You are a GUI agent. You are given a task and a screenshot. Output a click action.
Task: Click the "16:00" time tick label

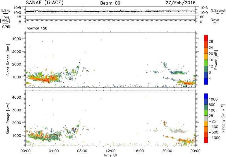coord(139,151)
